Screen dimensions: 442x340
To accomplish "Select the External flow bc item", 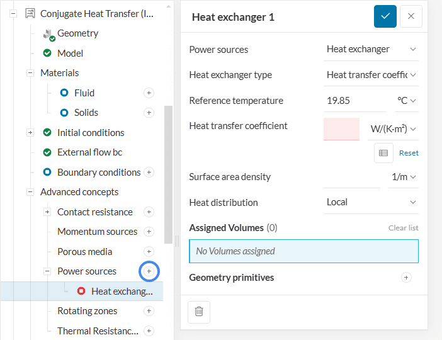I will click(89, 152).
